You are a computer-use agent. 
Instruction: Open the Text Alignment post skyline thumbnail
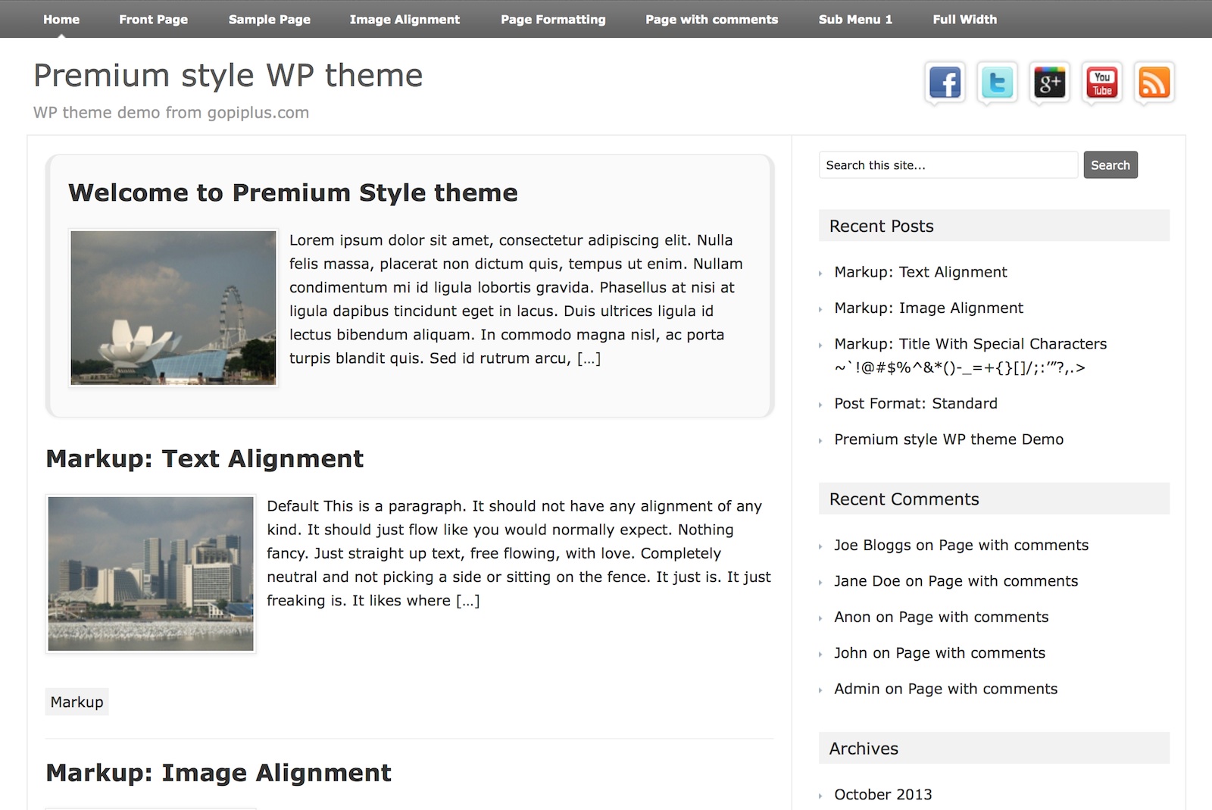tap(151, 574)
